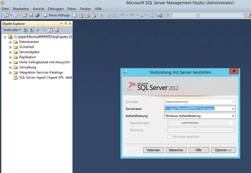Open the first empty toolbar combo box
The height and width of the screenshot is (173, 251).
pyautogui.click(x=184, y=15)
